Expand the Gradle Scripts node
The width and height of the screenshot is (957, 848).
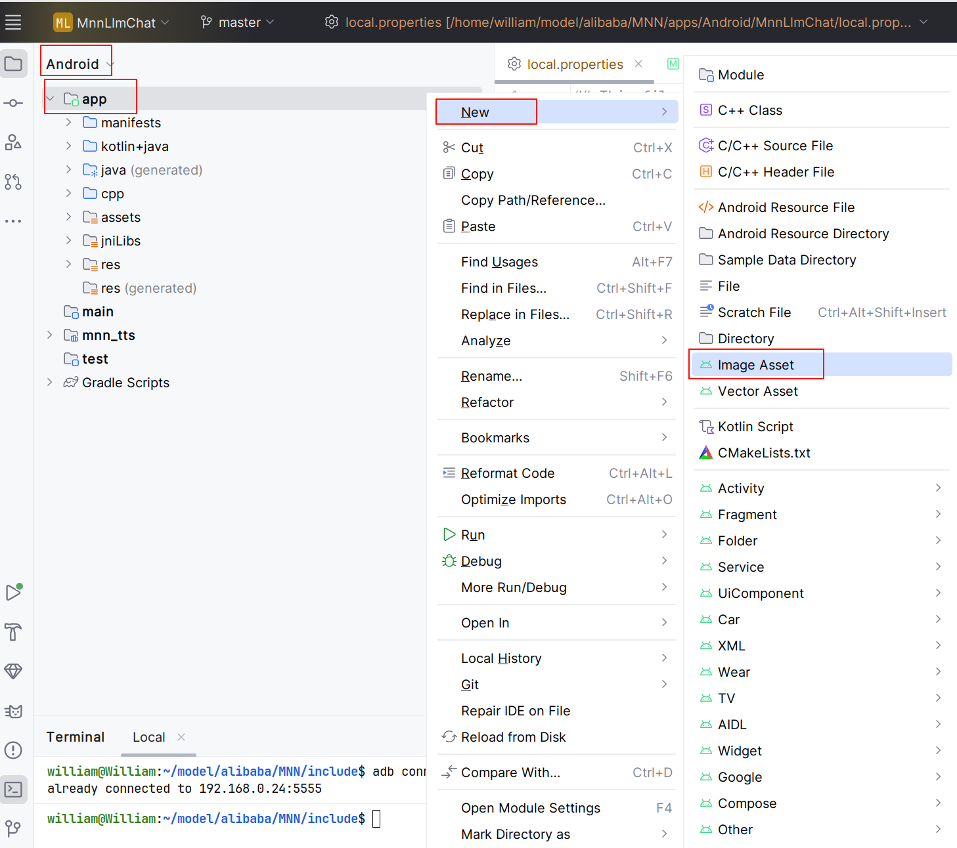(50, 382)
